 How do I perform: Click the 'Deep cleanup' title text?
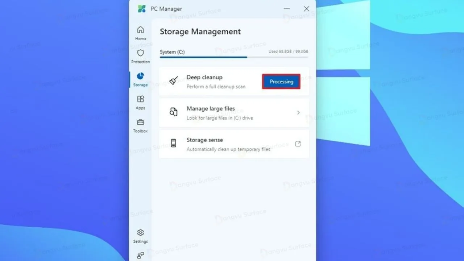tap(204, 77)
